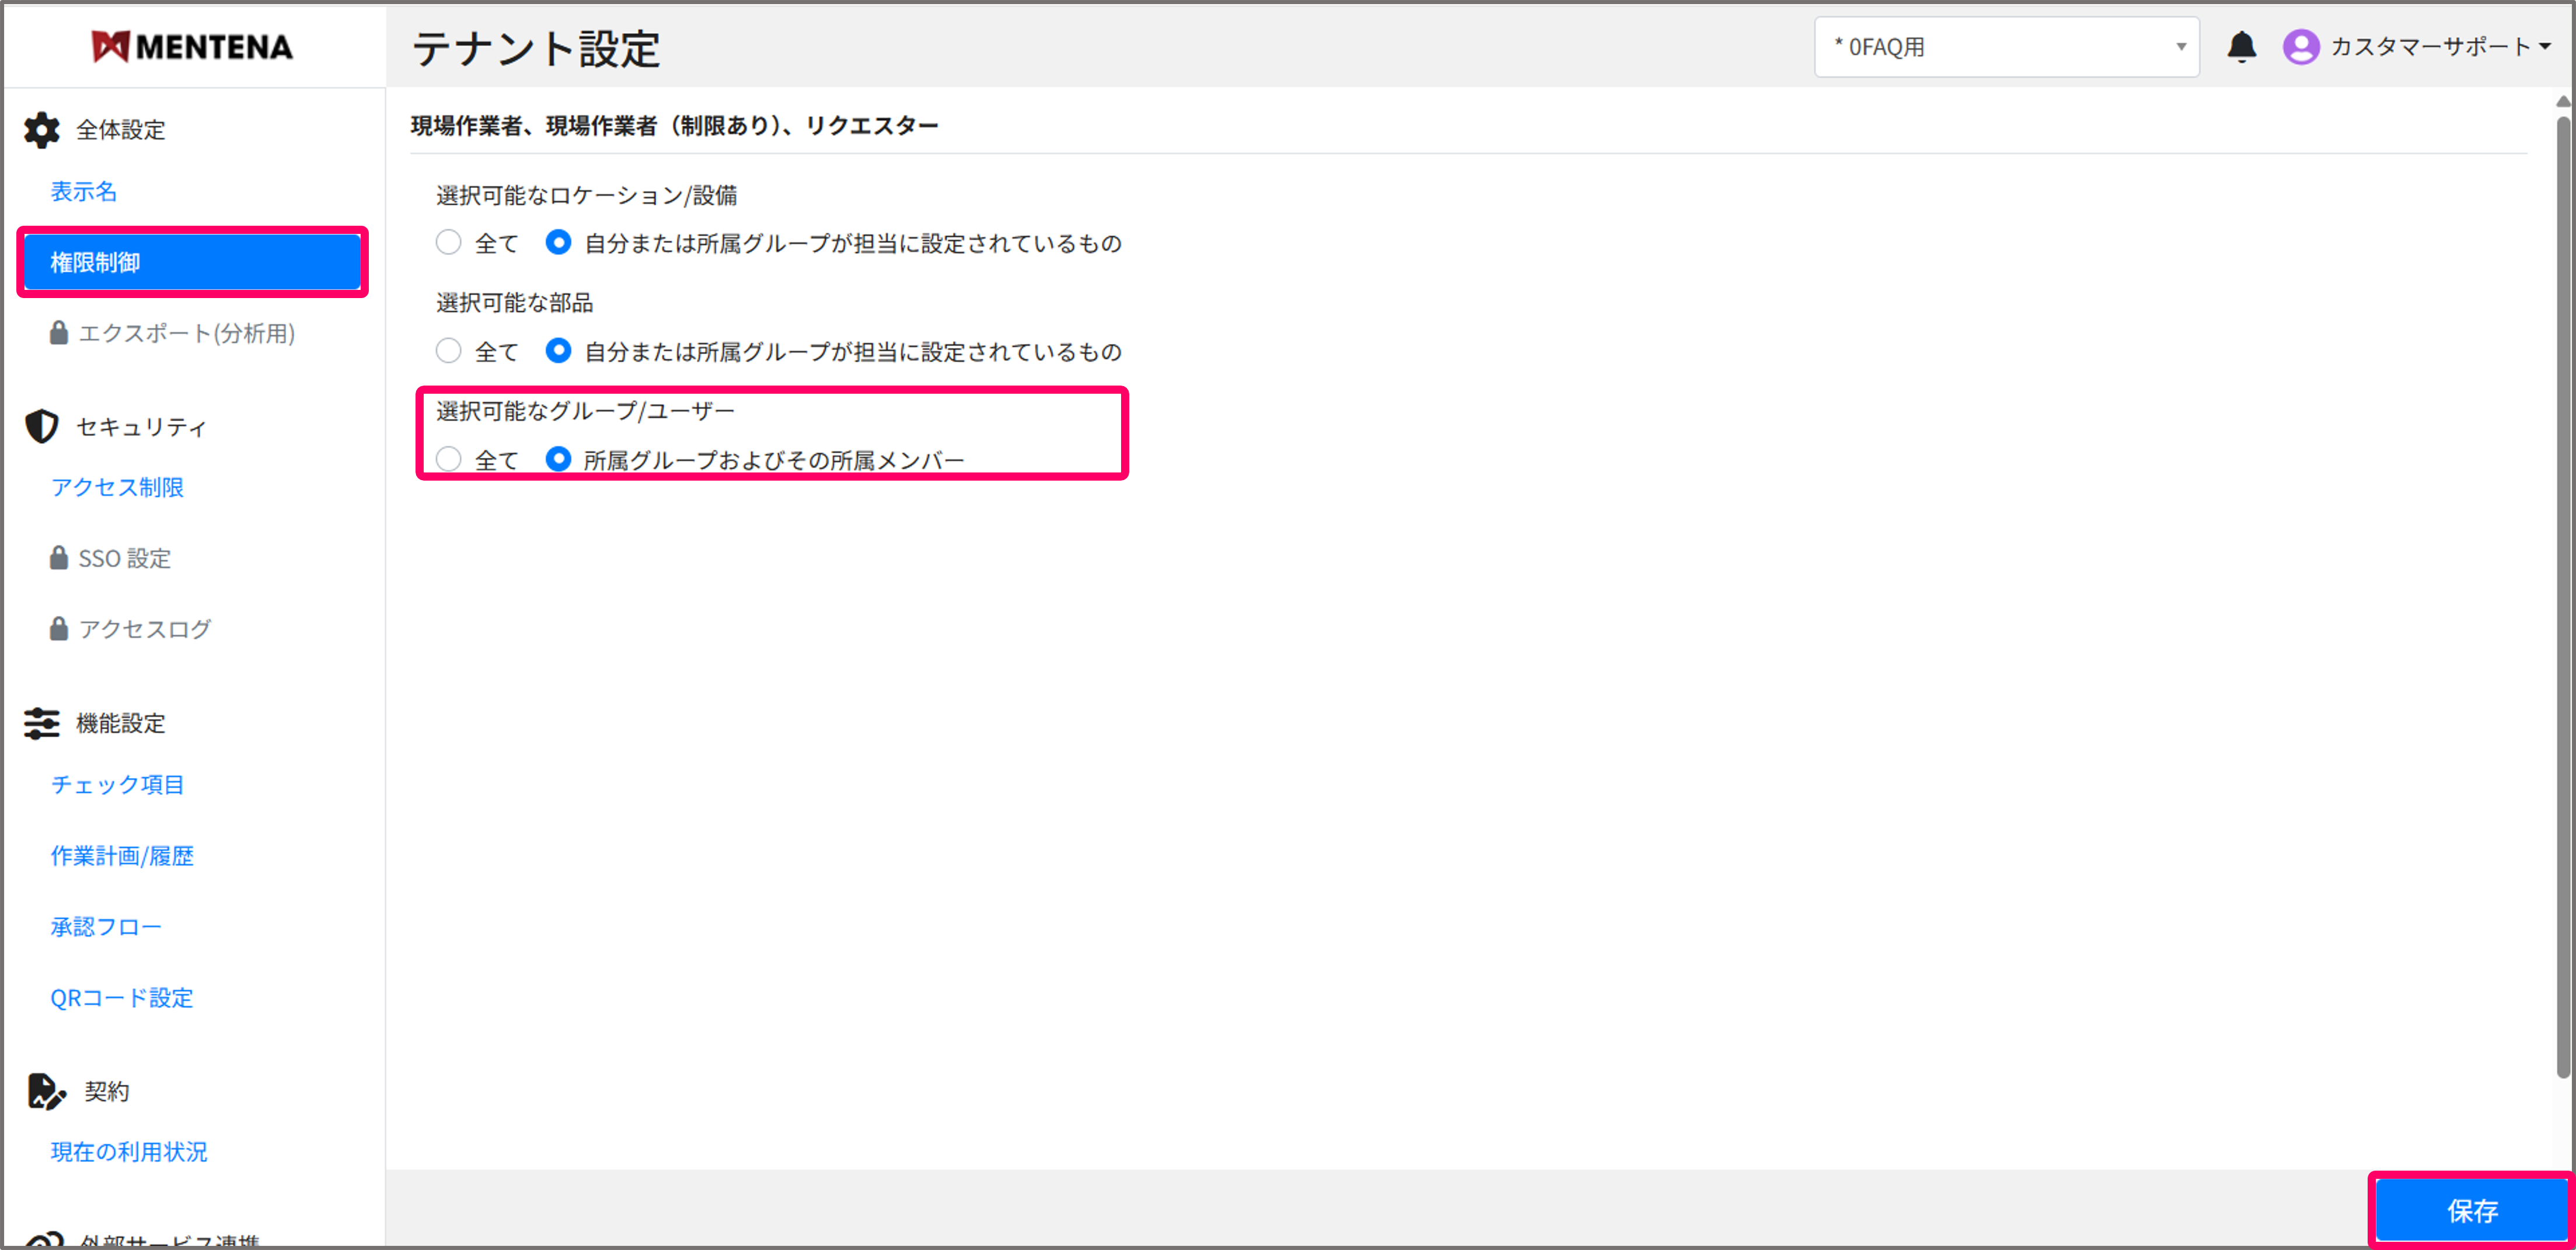This screenshot has width=2576, height=1250.
Task: Select 全て for 選択可能なグループ/ユーザー
Action: [449, 458]
